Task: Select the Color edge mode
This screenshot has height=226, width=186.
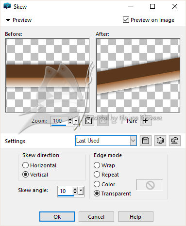Action: coord(97,184)
